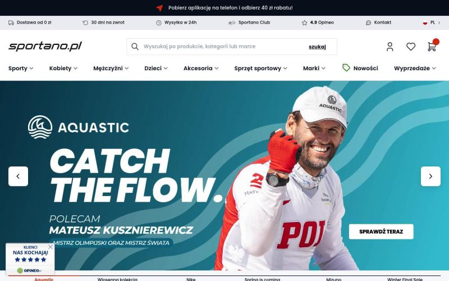Click the sportano.pl logo
This screenshot has height=281, width=449.
pos(45,46)
